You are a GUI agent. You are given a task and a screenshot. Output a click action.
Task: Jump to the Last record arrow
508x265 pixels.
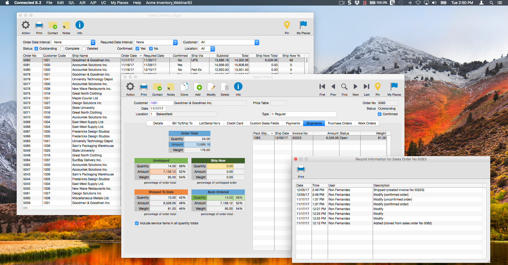coord(367,87)
